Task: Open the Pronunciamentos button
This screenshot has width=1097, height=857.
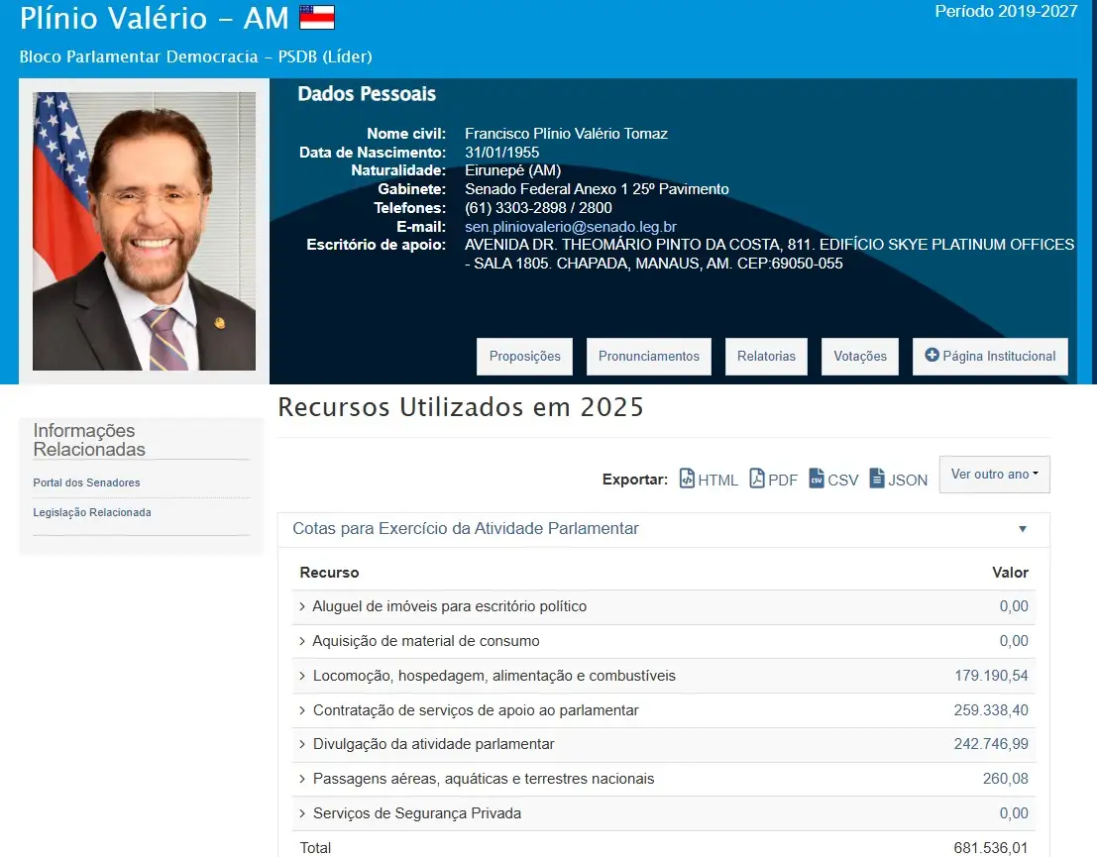Action: [648, 357]
